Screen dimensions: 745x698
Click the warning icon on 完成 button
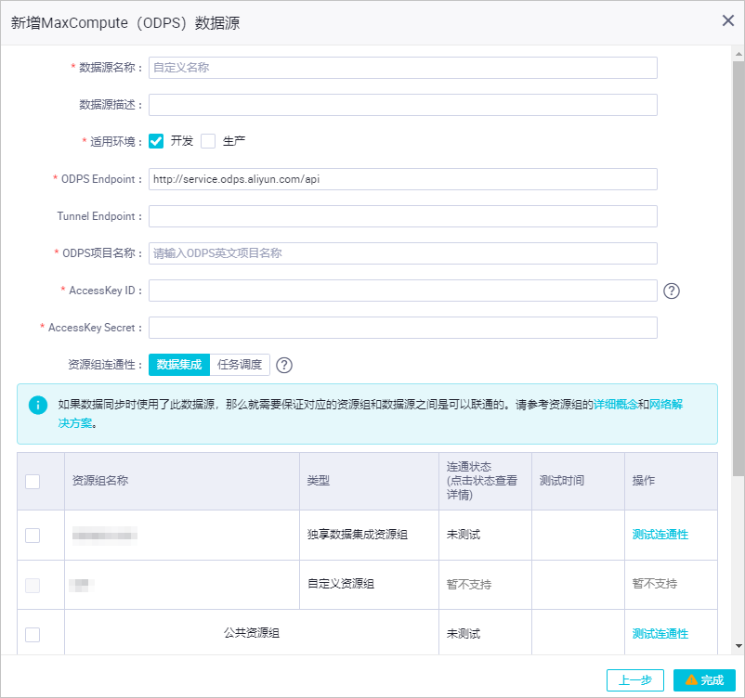692,680
